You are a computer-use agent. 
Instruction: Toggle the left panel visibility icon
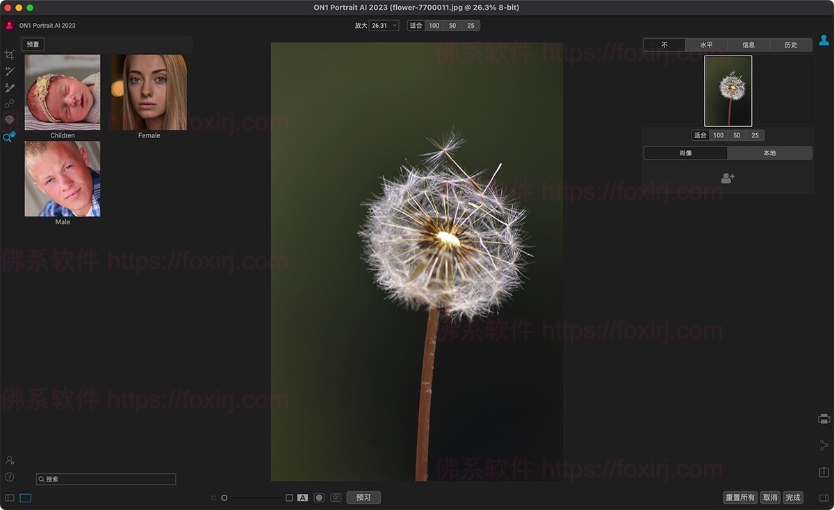pos(10,498)
